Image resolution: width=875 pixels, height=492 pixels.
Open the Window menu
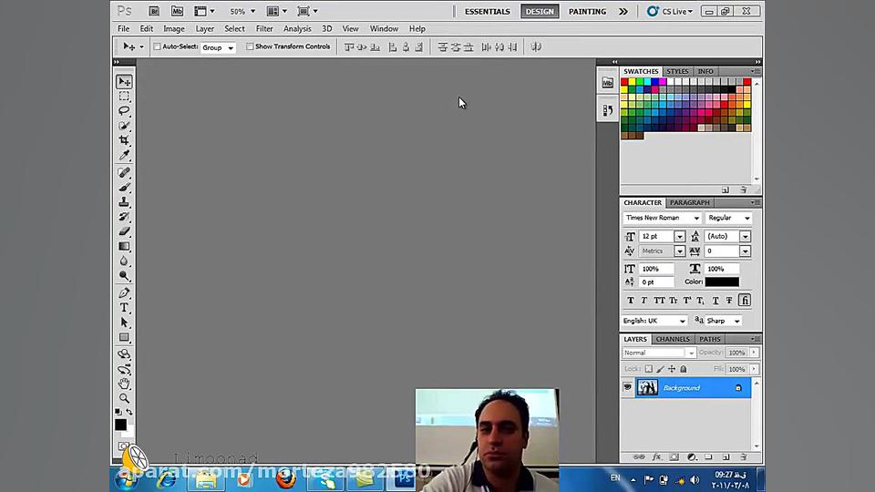[384, 28]
